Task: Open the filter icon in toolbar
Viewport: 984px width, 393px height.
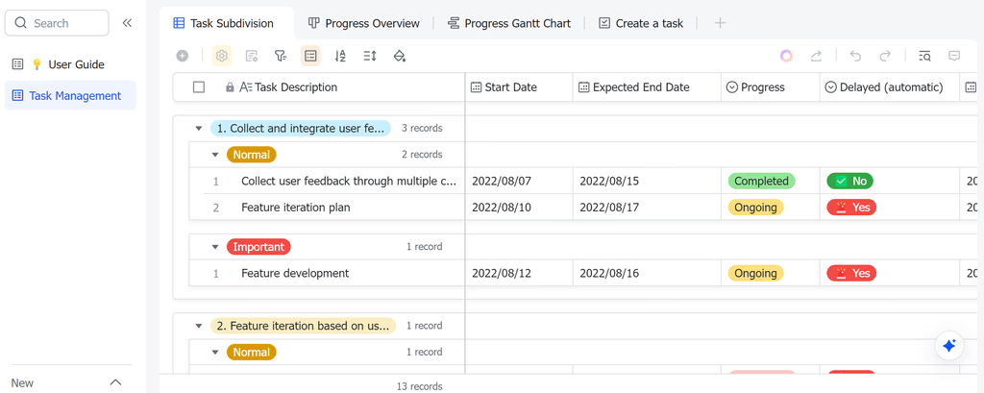Action: click(x=281, y=56)
